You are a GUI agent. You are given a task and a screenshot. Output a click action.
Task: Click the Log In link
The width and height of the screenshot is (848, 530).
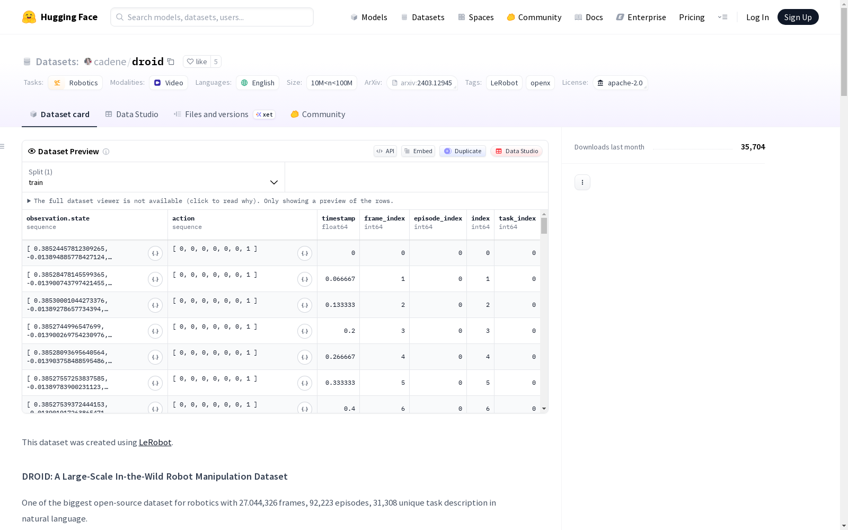[757, 17]
